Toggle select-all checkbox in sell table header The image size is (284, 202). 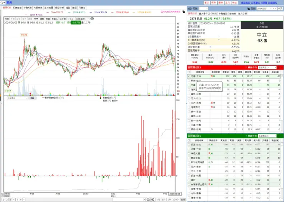(x=189, y=140)
